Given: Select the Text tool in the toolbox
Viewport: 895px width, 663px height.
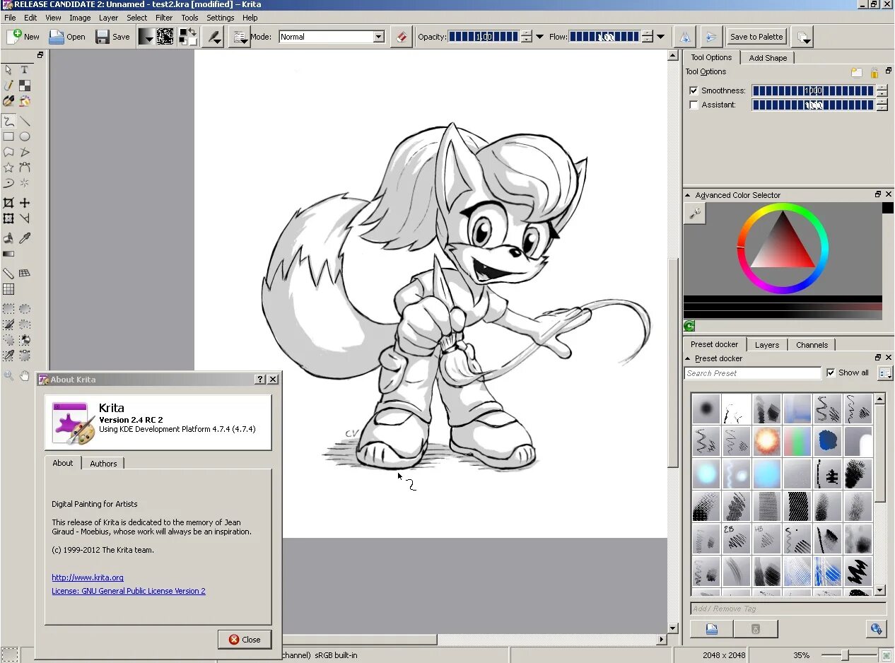Looking at the screenshot, I should (24, 70).
